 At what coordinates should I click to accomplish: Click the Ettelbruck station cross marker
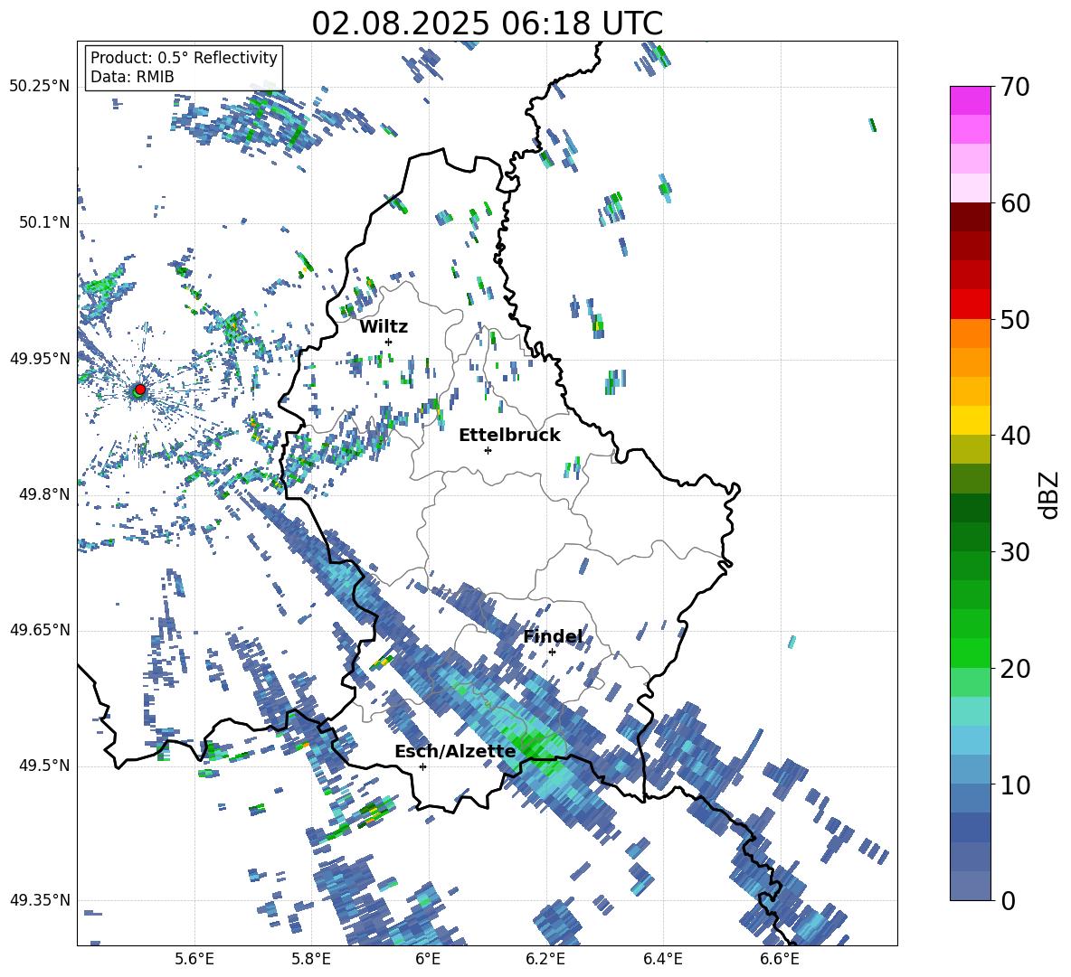[x=488, y=450]
